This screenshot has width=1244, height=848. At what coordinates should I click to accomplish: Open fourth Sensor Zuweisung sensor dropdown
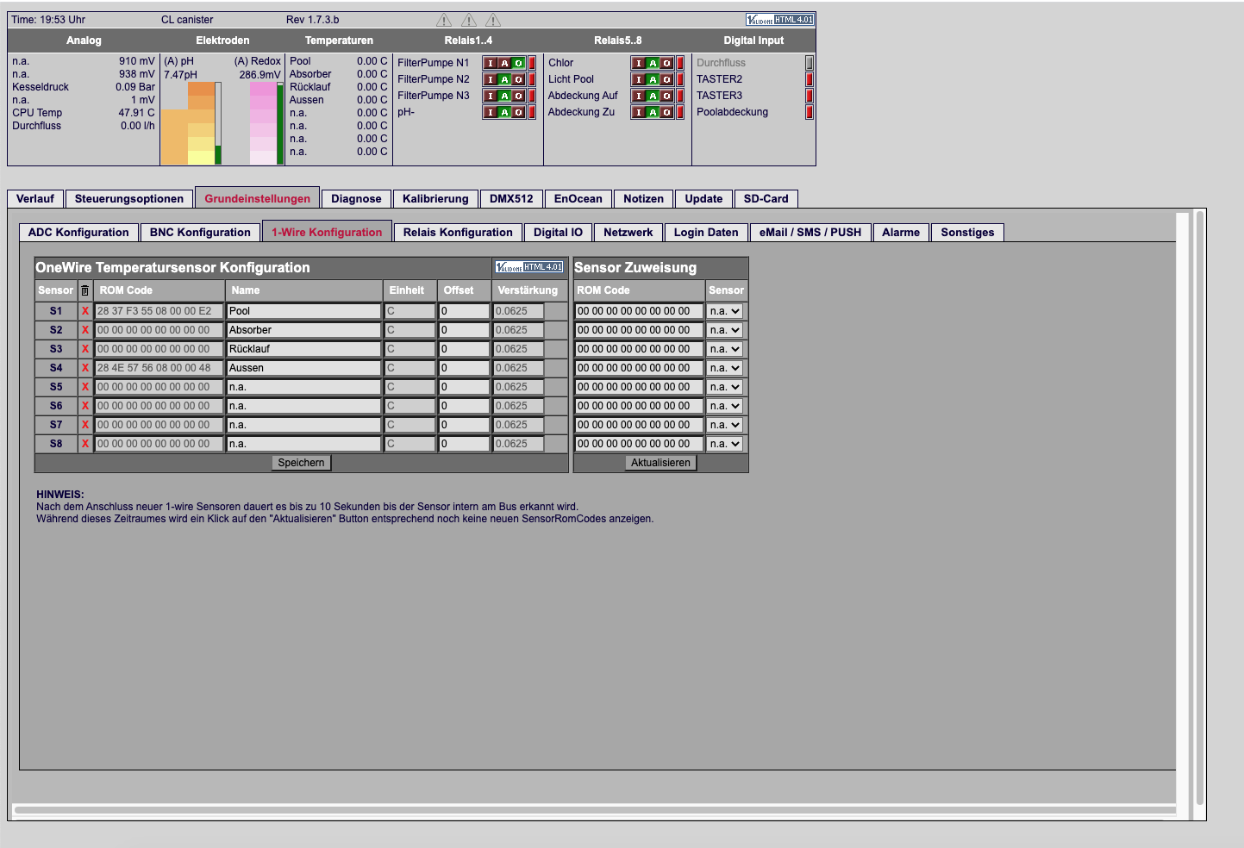pyautogui.click(x=725, y=368)
